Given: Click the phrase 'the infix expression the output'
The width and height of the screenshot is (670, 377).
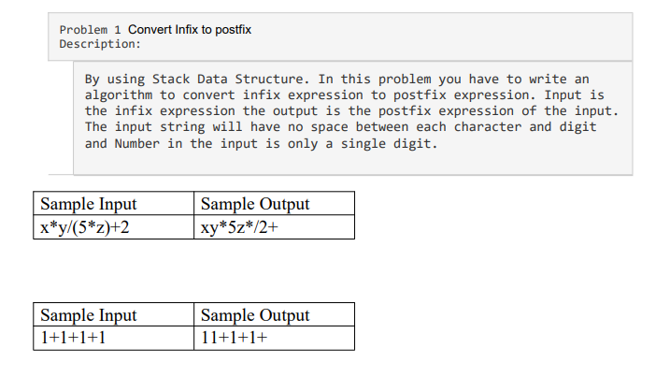Looking at the screenshot, I should click(x=201, y=111).
